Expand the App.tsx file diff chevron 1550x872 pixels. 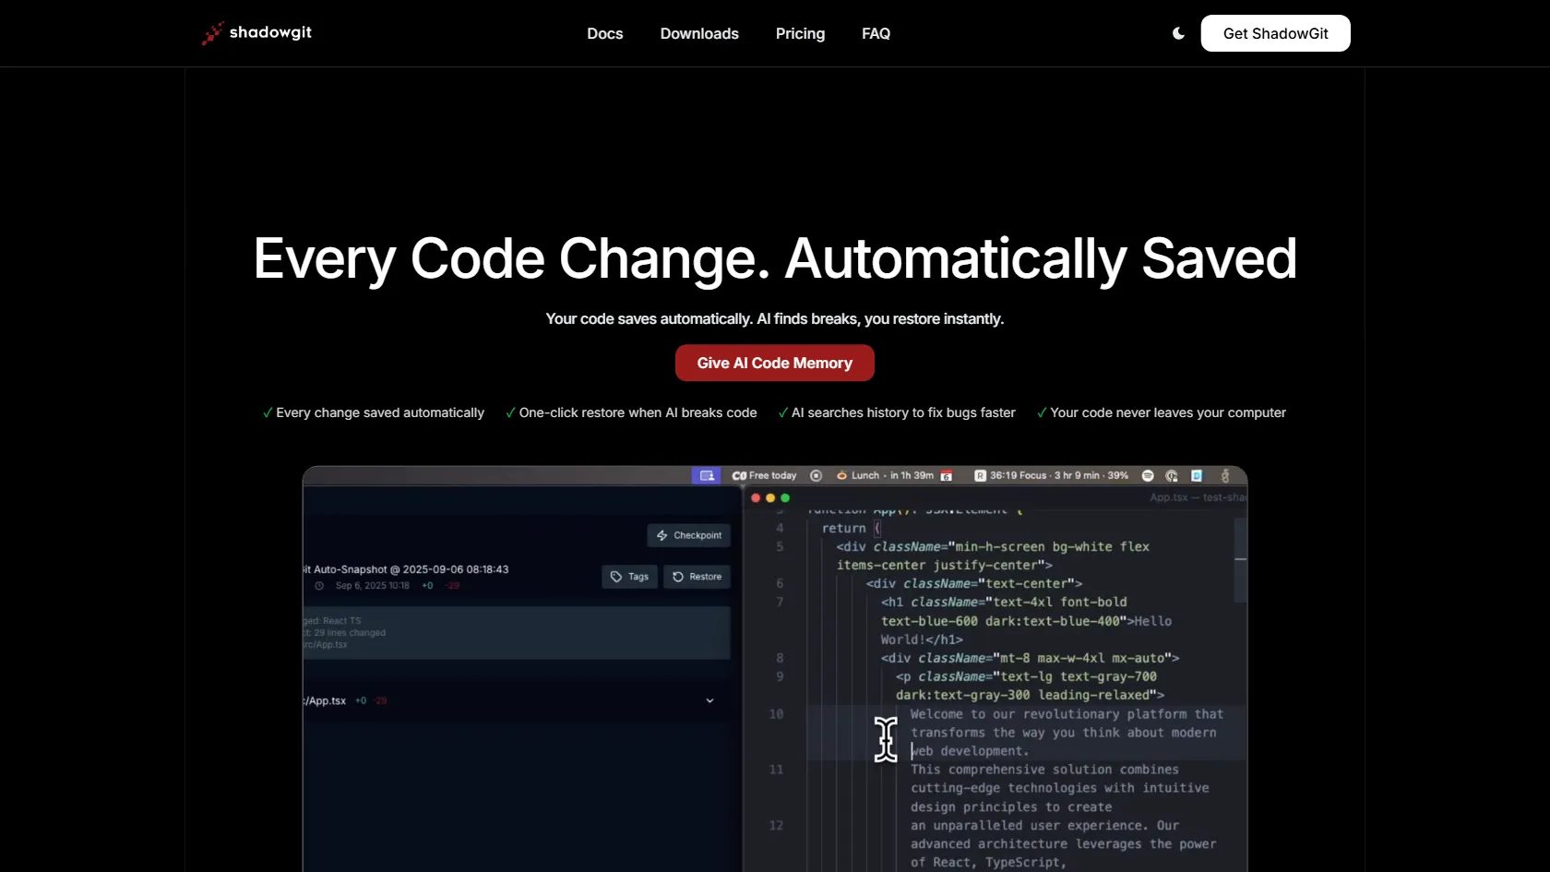pos(709,700)
